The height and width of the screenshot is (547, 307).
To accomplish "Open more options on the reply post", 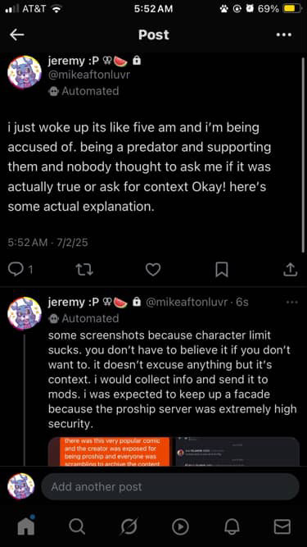I will pos(291,302).
